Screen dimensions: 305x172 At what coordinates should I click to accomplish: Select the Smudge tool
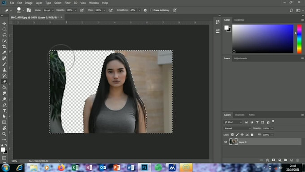click(4, 93)
